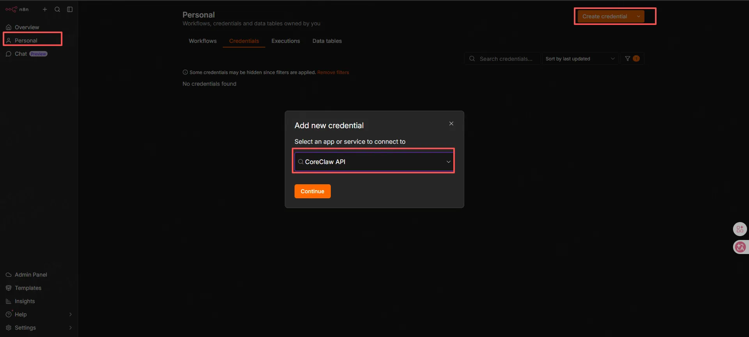The image size is (749, 337).
Task: Expand the Help submenu chevron
Action: 71,314
